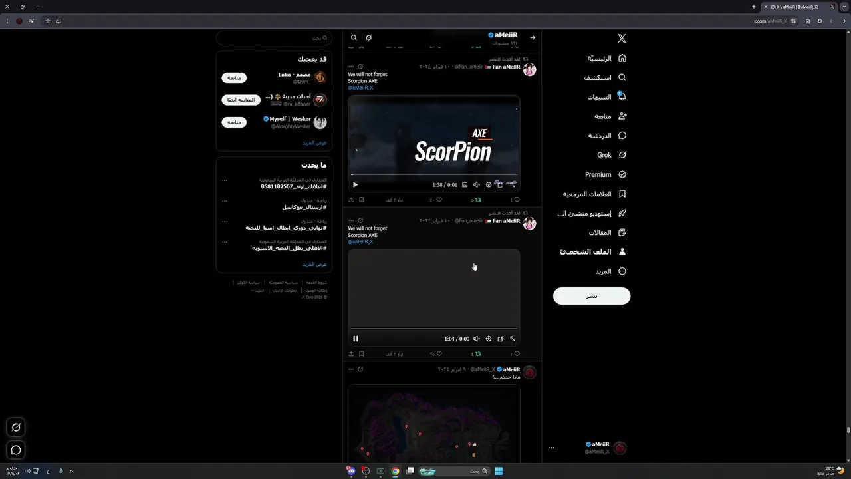The image size is (851, 479).
Task: Open trend options for 0581102567 hashtag
Action: 225,180
